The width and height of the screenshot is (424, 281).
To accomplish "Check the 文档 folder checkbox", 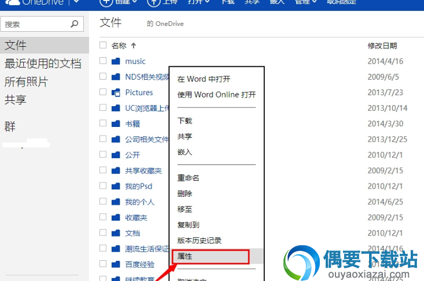I will [x=103, y=233].
